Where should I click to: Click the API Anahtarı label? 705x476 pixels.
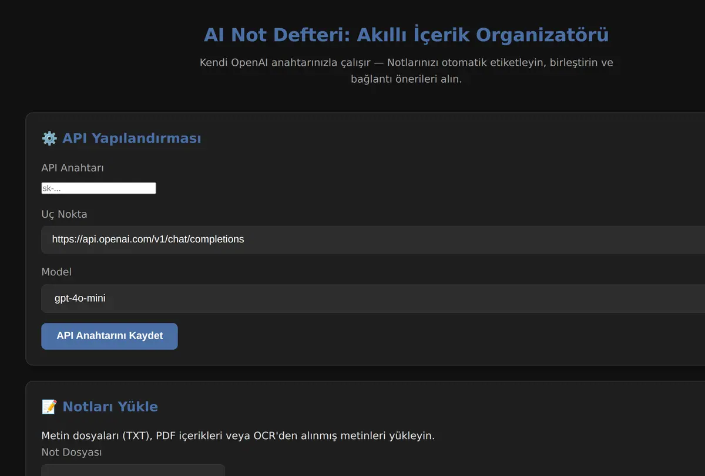coord(73,168)
